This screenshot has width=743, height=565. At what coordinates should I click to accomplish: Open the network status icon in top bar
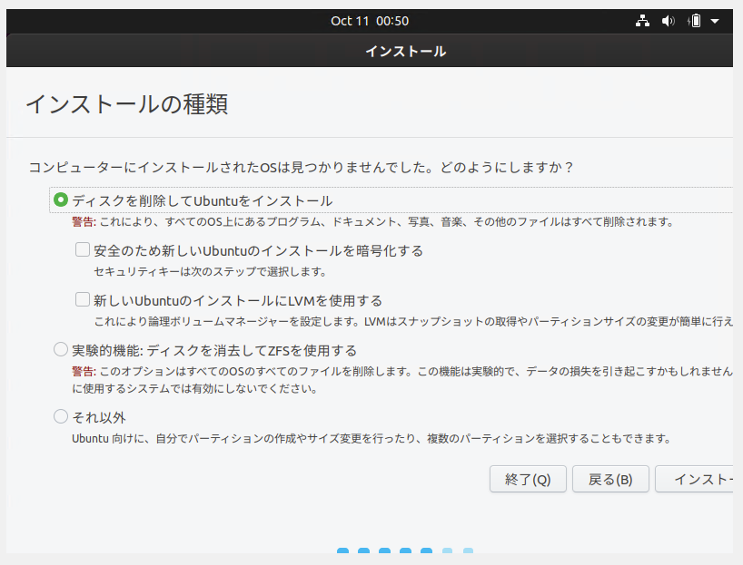[642, 21]
